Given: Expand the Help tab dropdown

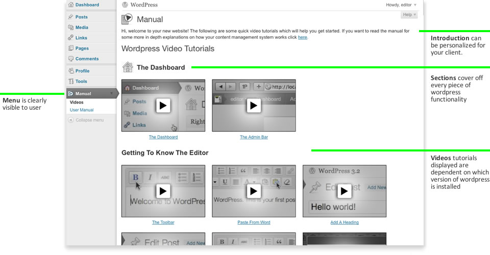Looking at the screenshot, I should [409, 15].
